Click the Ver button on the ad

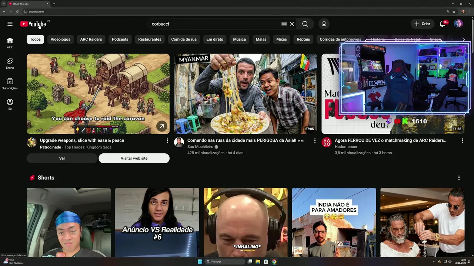point(62,158)
